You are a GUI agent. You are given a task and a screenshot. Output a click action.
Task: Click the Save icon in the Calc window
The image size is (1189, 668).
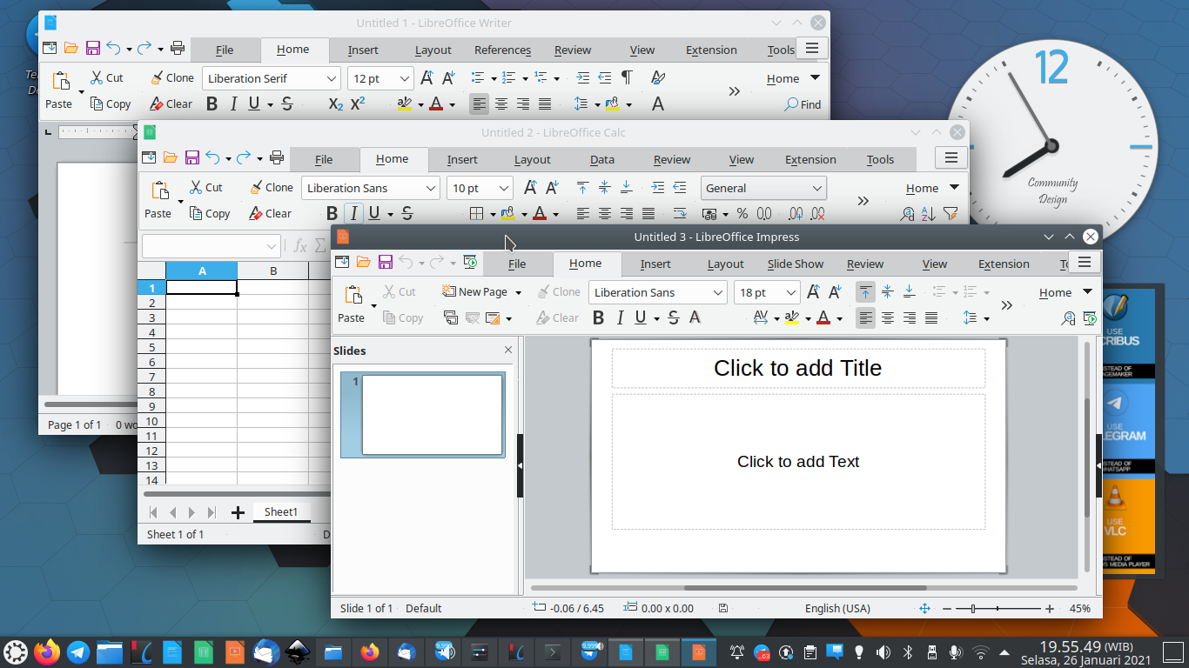pos(192,157)
